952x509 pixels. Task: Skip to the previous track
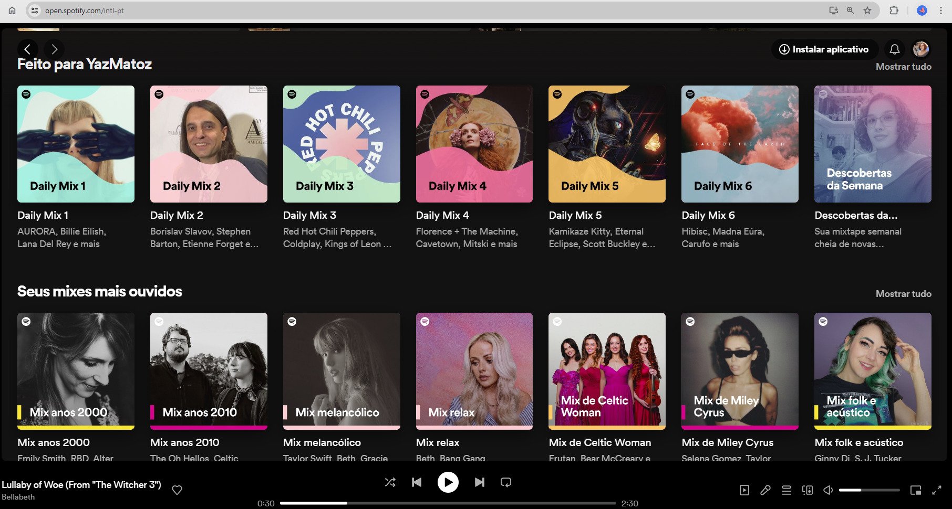coord(417,482)
